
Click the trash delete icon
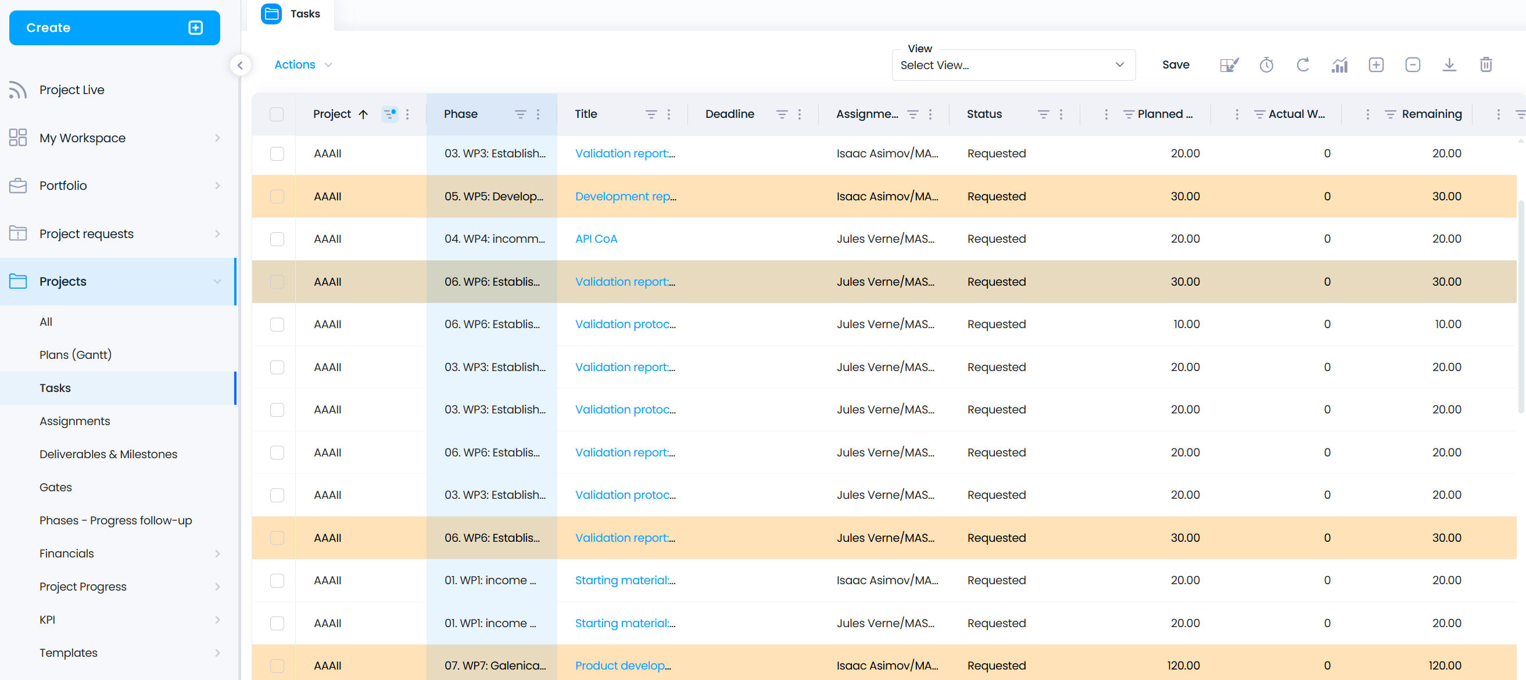click(x=1486, y=64)
